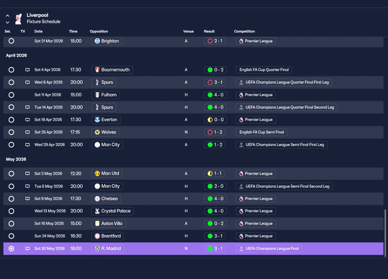Click the TV icon for Bournemouth fixture

[28, 70]
